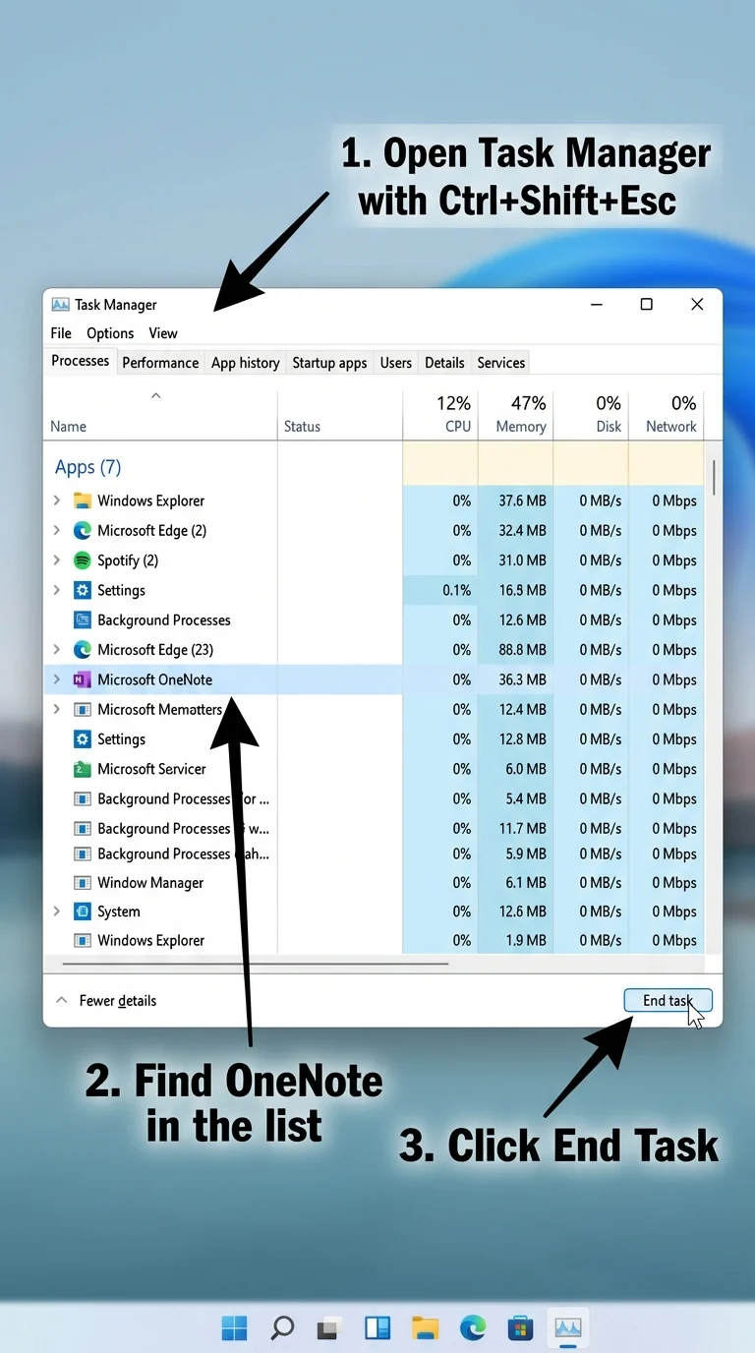Open the Options menu
The width and height of the screenshot is (755, 1353).
[110, 333]
